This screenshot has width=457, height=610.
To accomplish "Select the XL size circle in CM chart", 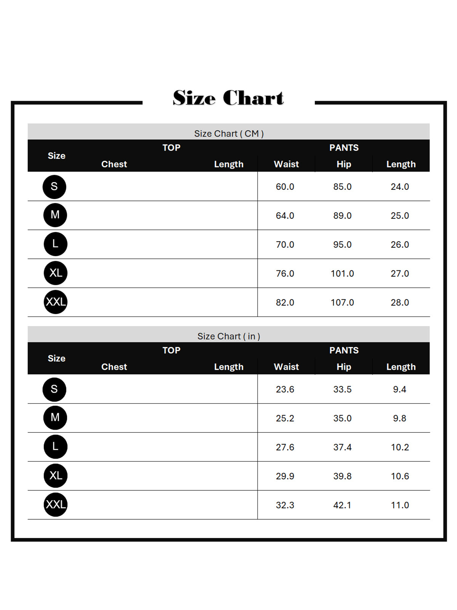I will pyautogui.click(x=56, y=273).
